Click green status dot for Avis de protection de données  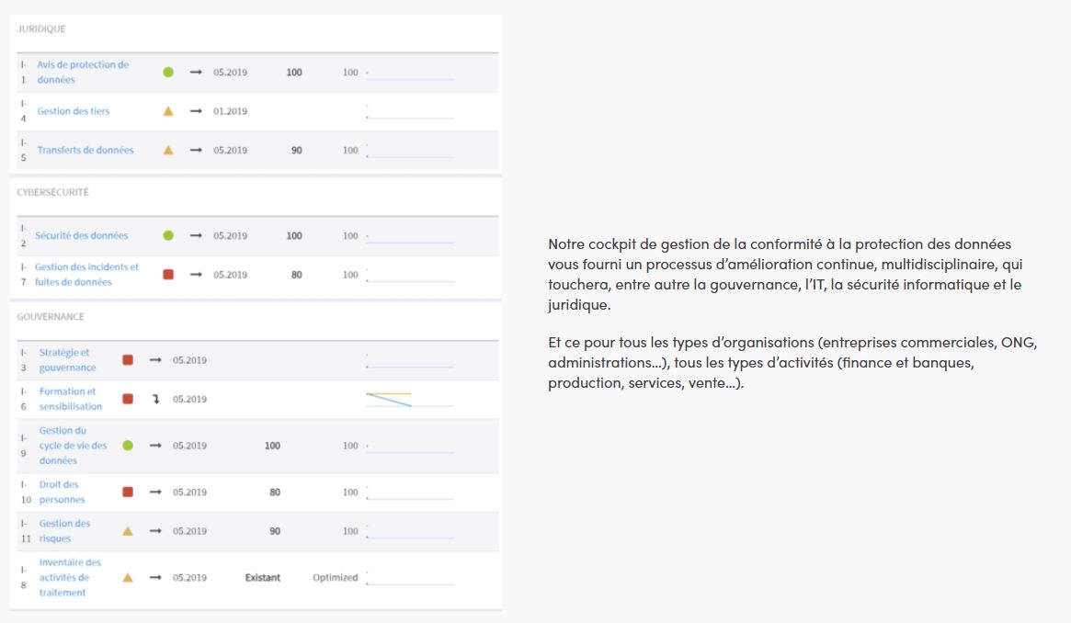[168, 73]
